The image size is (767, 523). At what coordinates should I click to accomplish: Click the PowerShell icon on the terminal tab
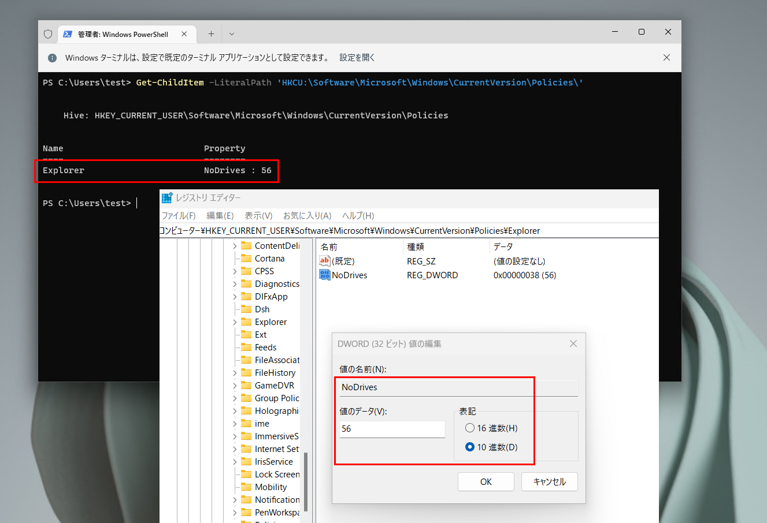pos(68,34)
